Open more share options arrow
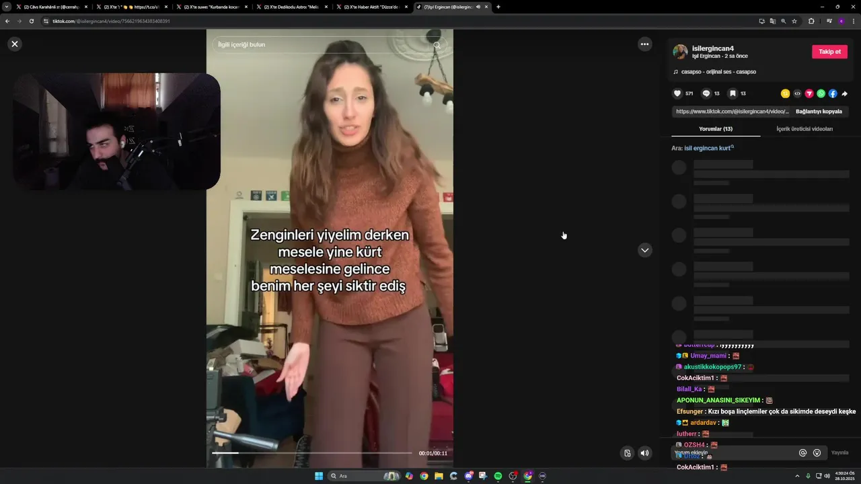The width and height of the screenshot is (861, 484). pos(845,93)
